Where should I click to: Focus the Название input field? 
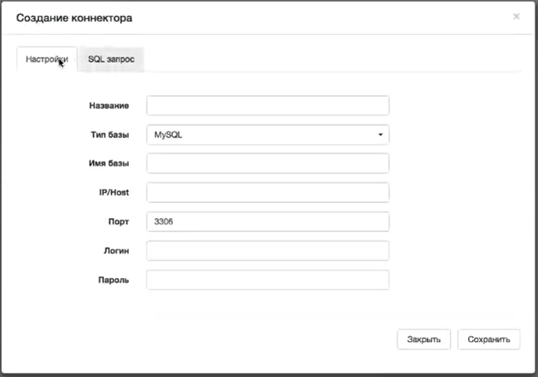(268, 106)
